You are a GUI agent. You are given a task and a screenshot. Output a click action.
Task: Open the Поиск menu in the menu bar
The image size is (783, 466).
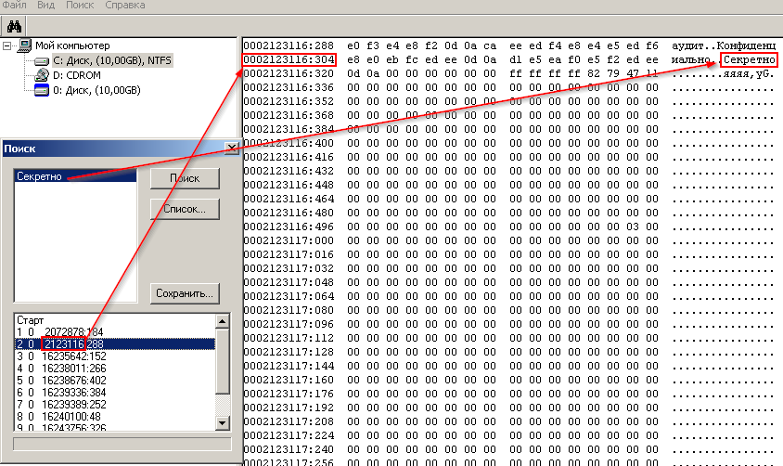point(80,5)
